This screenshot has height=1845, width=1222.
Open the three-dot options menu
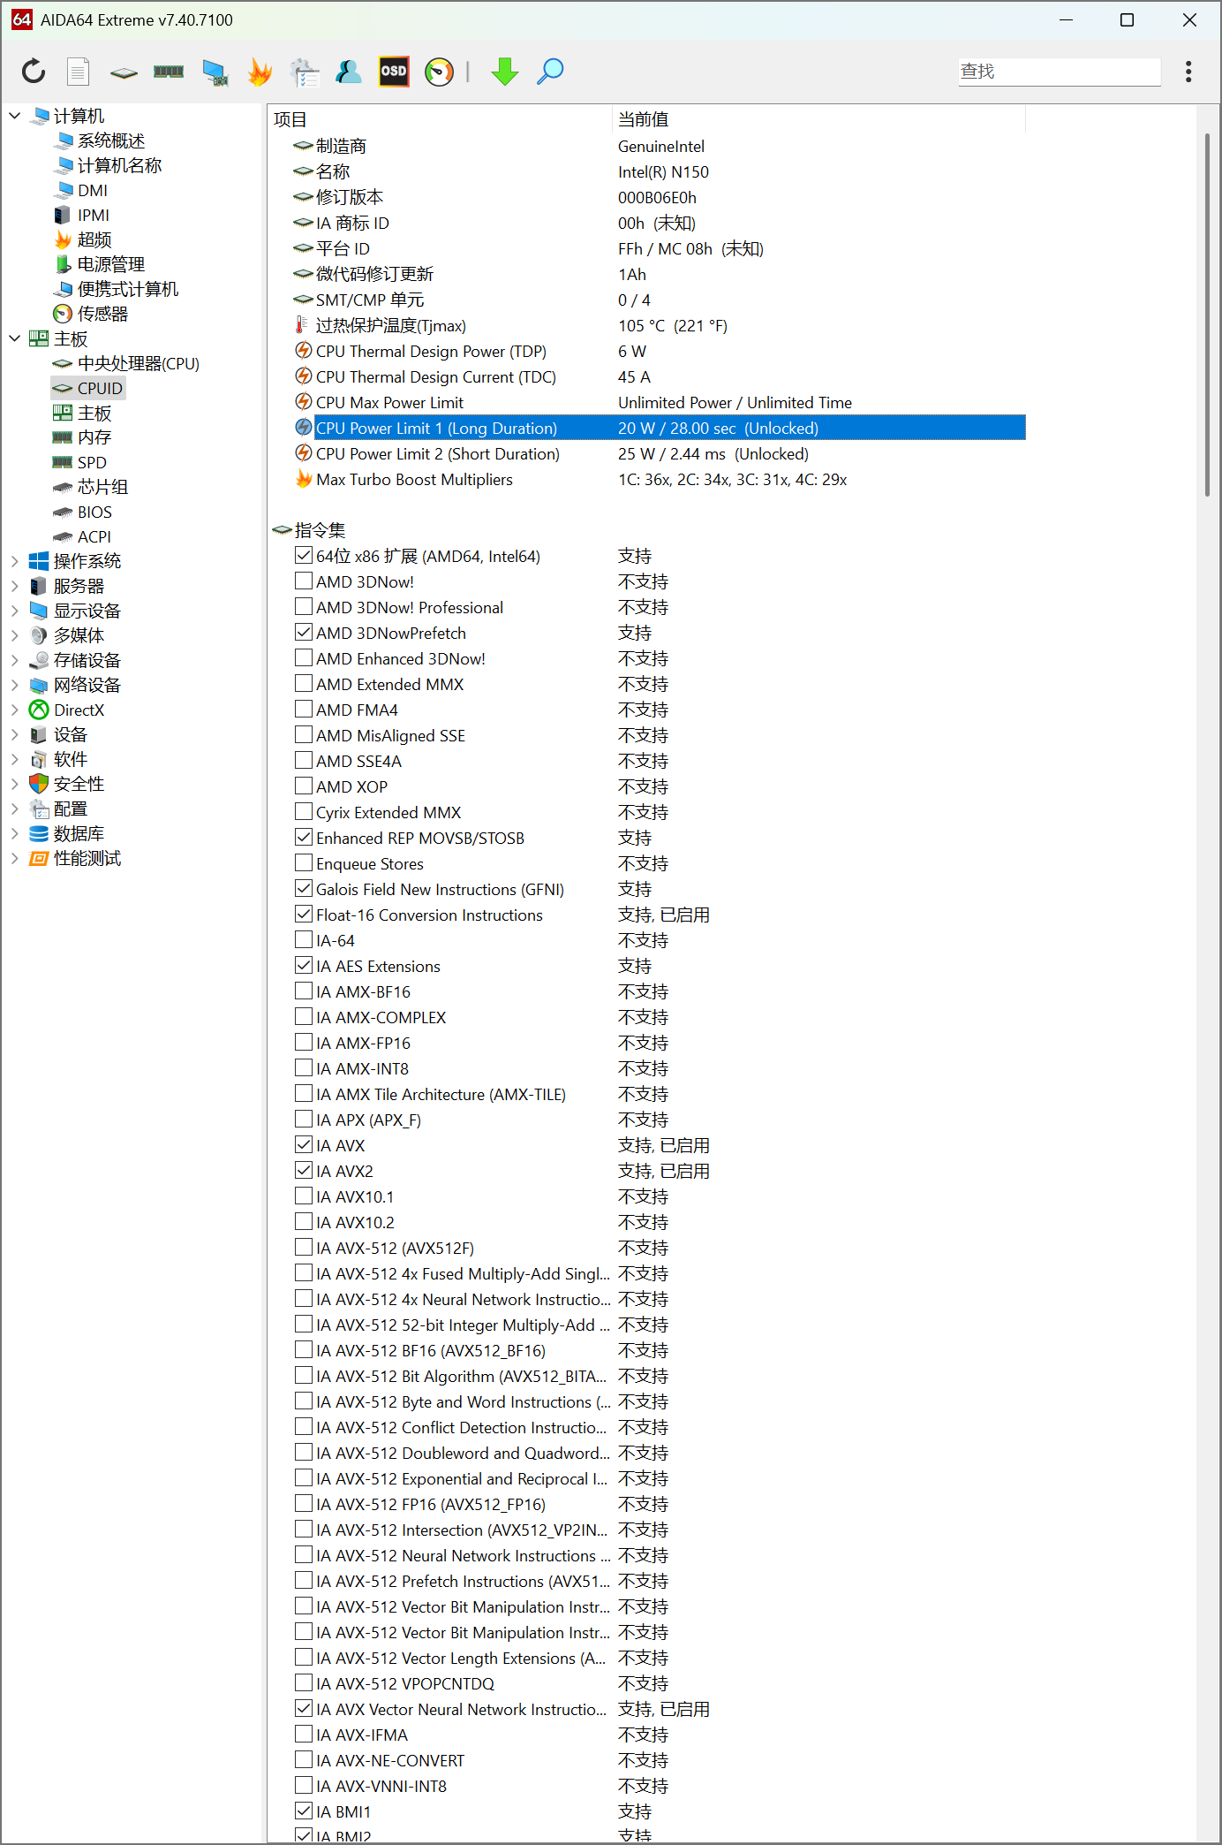click(1188, 72)
